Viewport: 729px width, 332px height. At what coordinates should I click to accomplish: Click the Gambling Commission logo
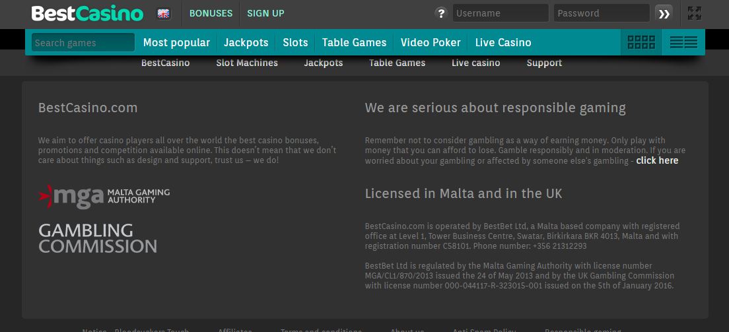click(x=98, y=238)
